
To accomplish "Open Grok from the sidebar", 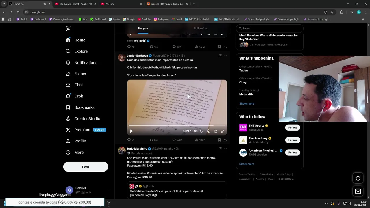I will click(x=74, y=96).
